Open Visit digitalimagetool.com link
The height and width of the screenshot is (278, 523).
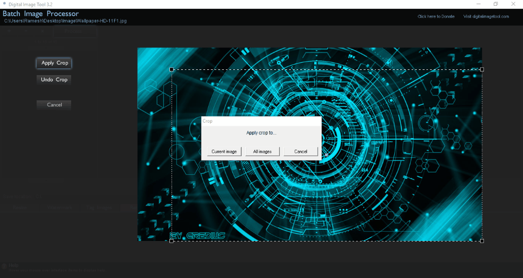(x=486, y=16)
